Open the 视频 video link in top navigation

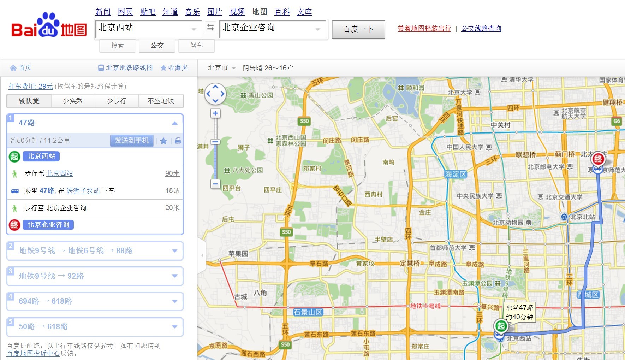pyautogui.click(x=237, y=12)
